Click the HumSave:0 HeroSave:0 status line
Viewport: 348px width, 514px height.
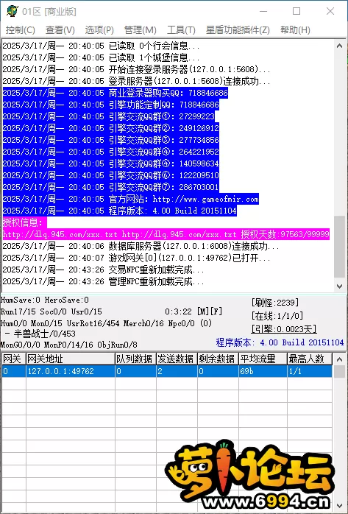point(45,300)
